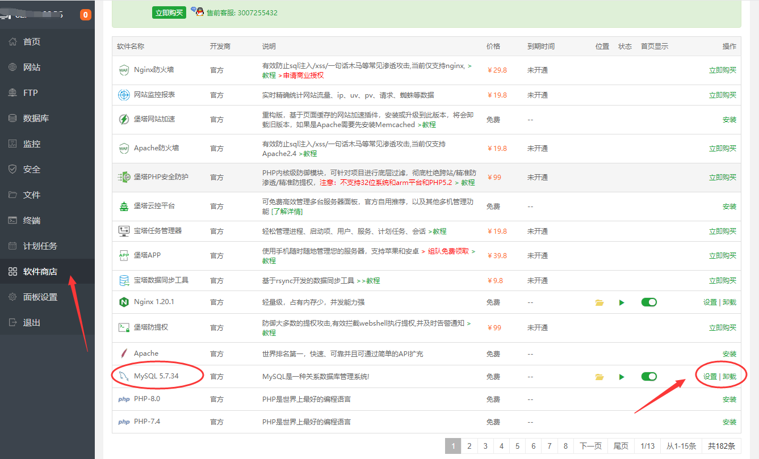Click the Nginx 1.20.1 hexagon icon

[x=124, y=302]
